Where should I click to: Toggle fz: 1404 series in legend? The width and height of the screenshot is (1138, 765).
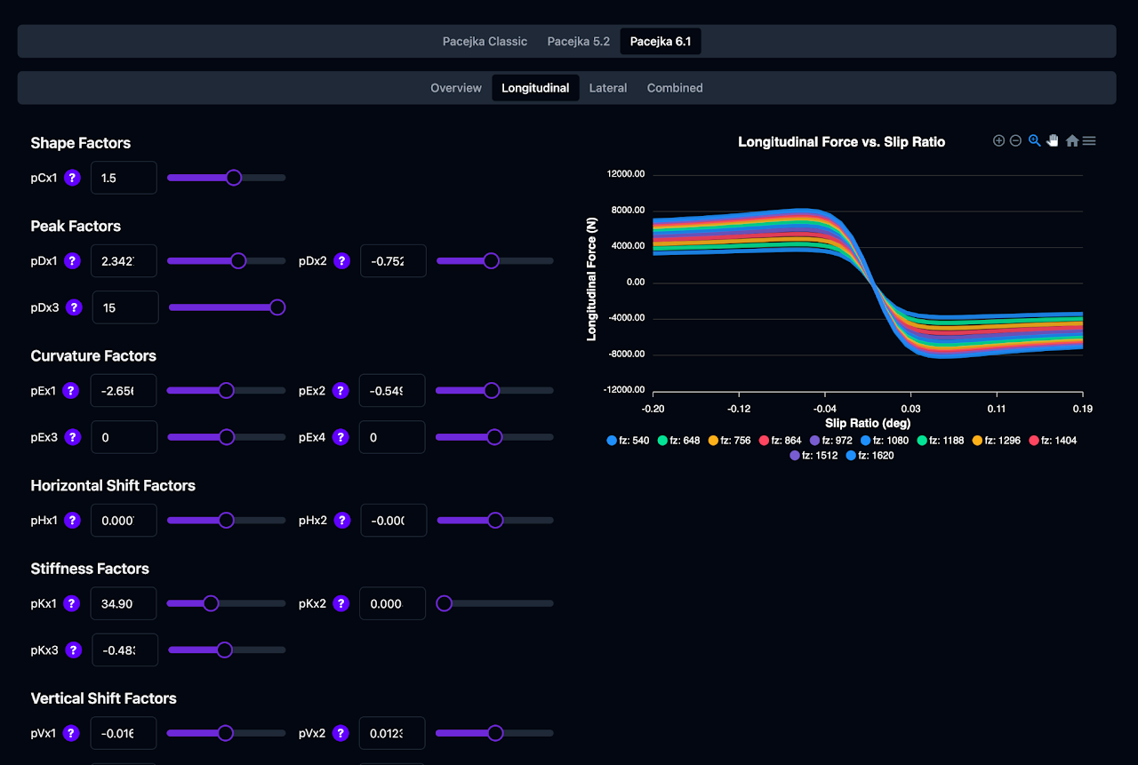(1053, 441)
